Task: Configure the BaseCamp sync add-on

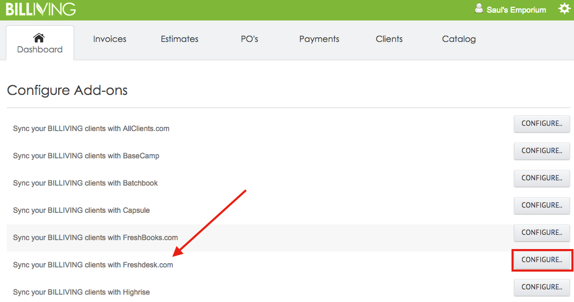Action: [542, 151]
